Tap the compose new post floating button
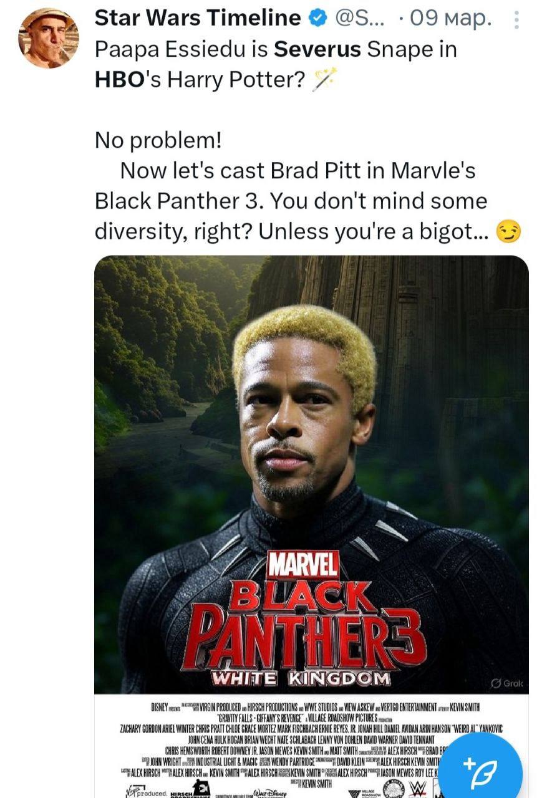 click(x=484, y=764)
